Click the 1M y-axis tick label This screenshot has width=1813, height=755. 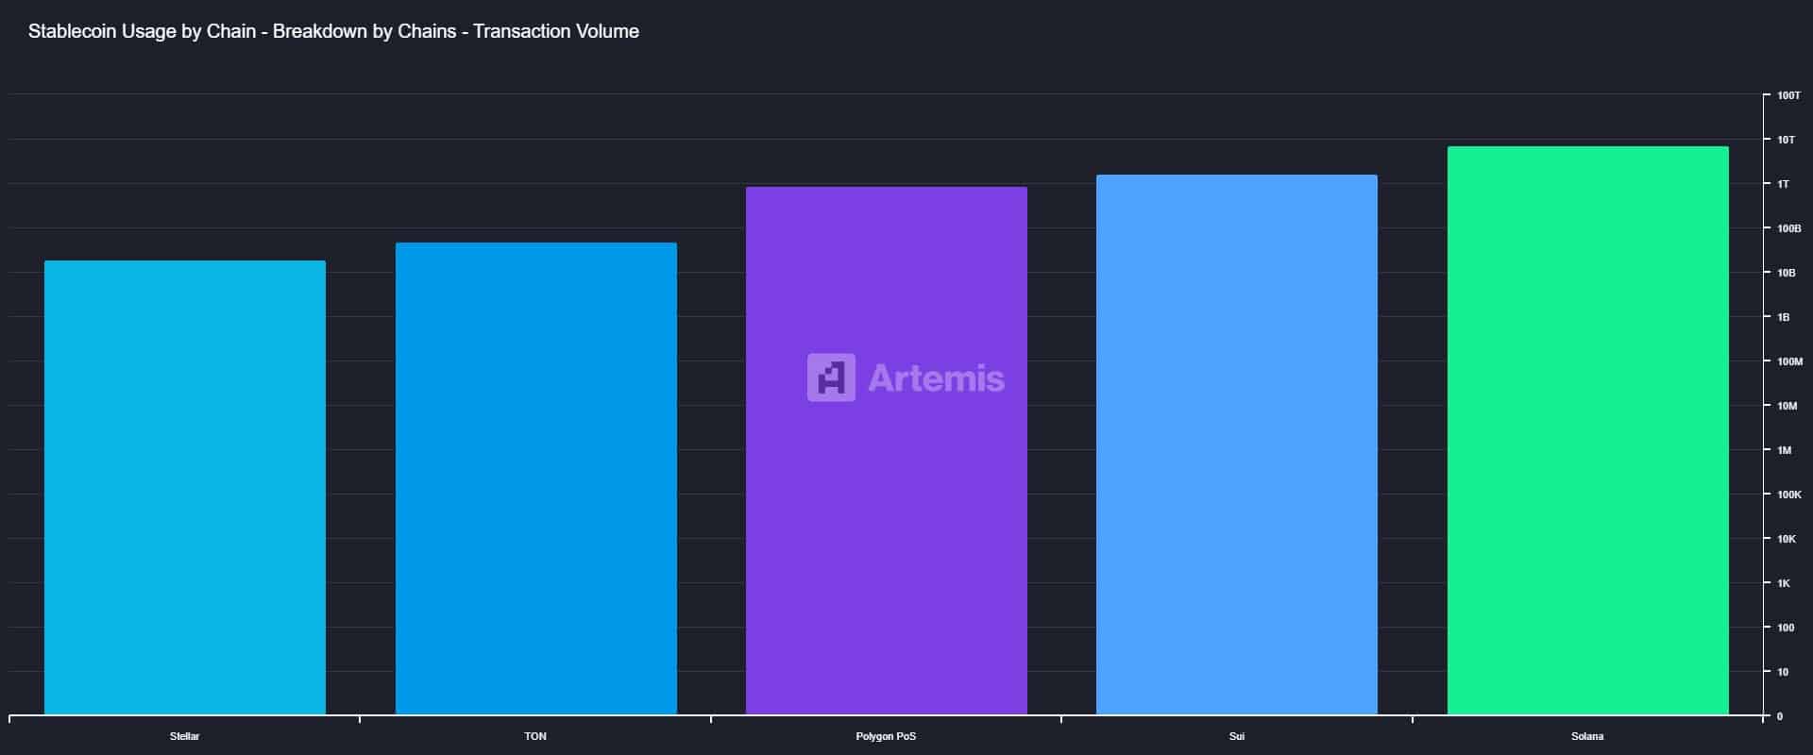point(1784,450)
